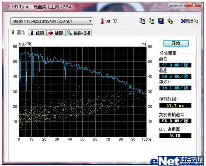Image resolution: width=206 pixels, height=166 pixels.
Task: Switch to the 基准 benchmark tab
Action: tap(18, 32)
